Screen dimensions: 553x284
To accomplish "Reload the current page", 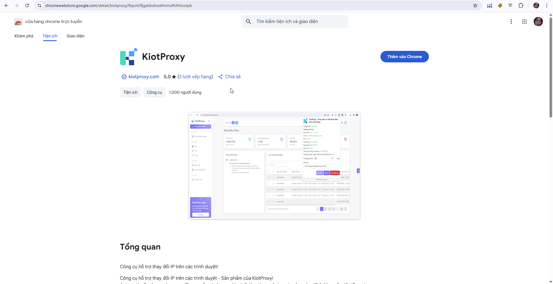I will (x=27, y=5).
